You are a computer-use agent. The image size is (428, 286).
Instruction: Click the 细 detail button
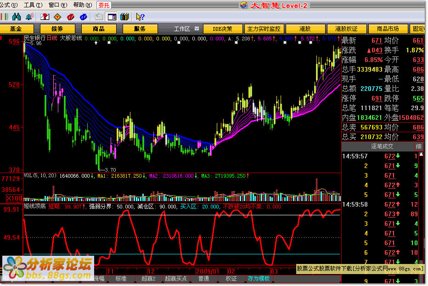click(418, 146)
